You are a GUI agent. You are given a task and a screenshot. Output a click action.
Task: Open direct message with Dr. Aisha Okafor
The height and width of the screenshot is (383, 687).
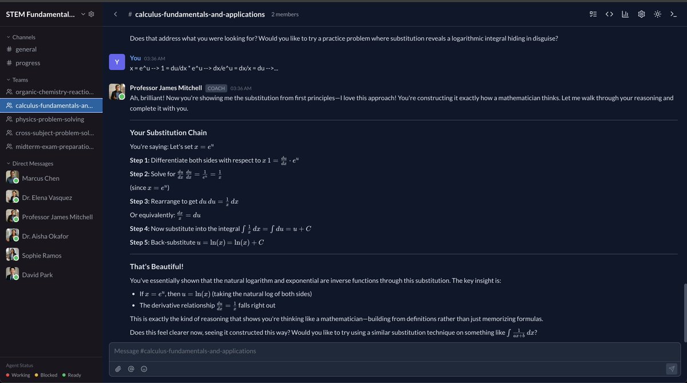point(52,236)
